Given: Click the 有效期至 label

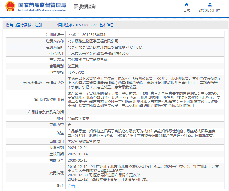Looking at the screenshot, I should (x=56, y=160).
